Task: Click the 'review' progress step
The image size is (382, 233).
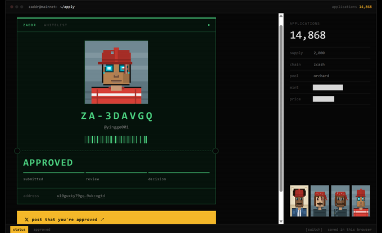Action: pos(92,179)
